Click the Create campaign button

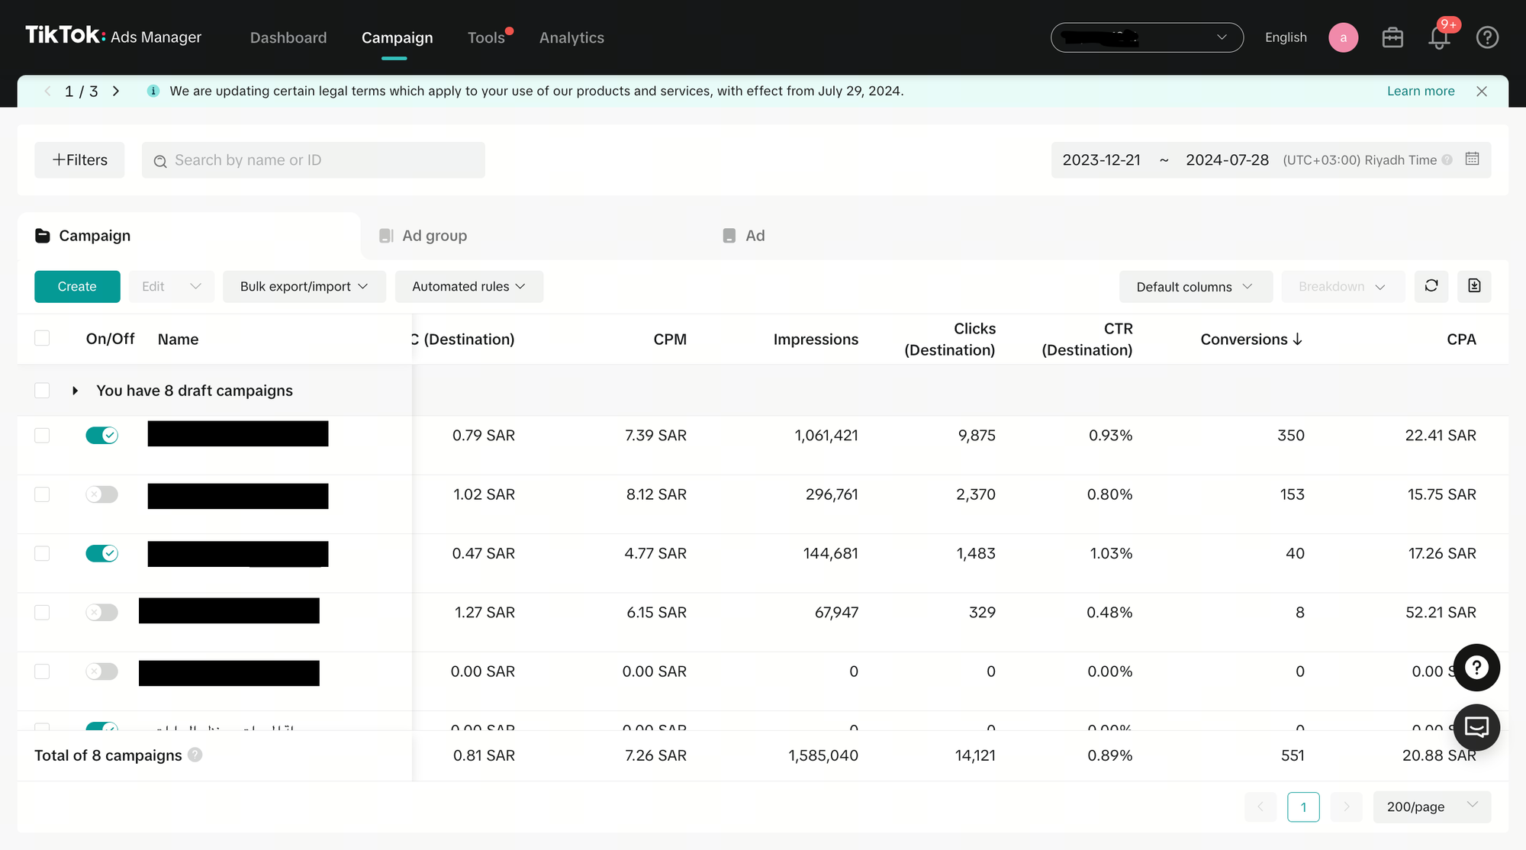(77, 287)
